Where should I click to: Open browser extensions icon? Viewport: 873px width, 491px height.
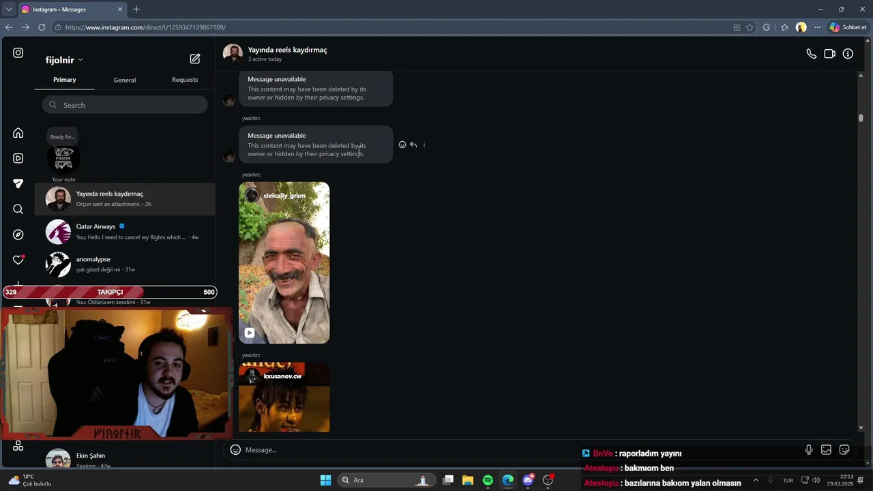767,27
